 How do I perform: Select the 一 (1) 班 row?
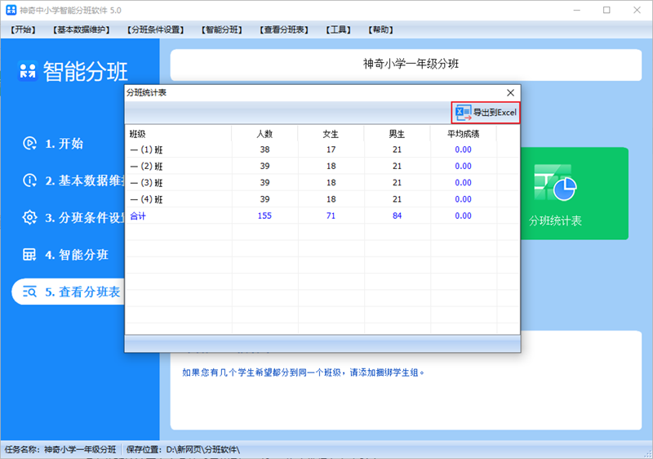(147, 149)
